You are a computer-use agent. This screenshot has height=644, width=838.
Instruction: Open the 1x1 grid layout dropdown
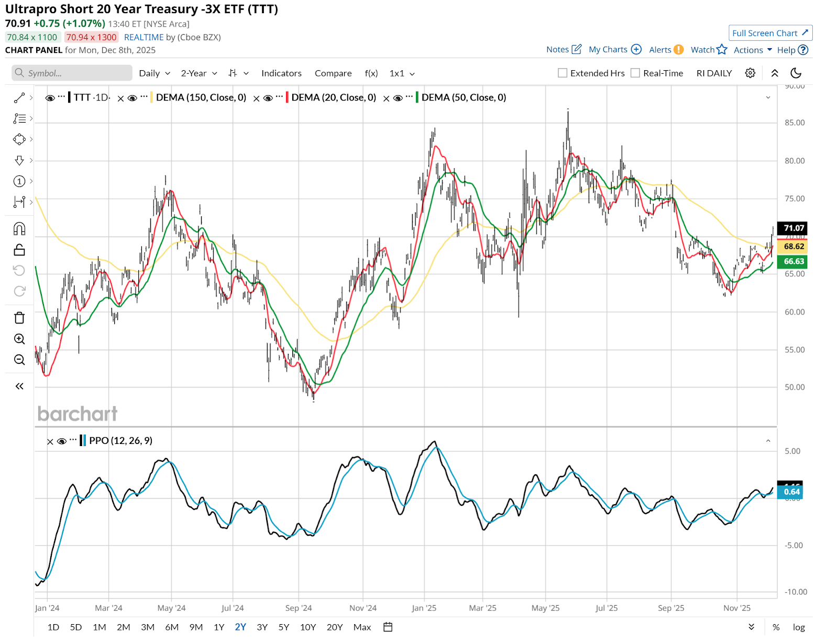402,73
